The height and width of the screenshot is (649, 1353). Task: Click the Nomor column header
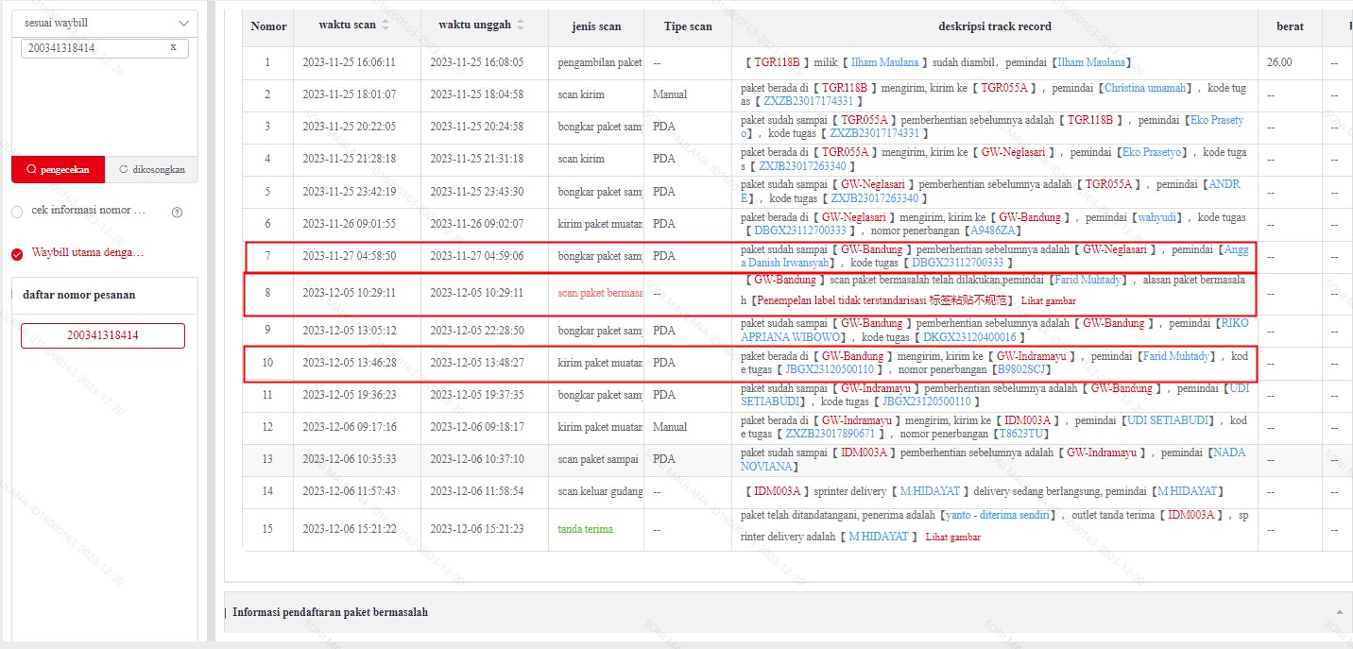[x=268, y=26]
